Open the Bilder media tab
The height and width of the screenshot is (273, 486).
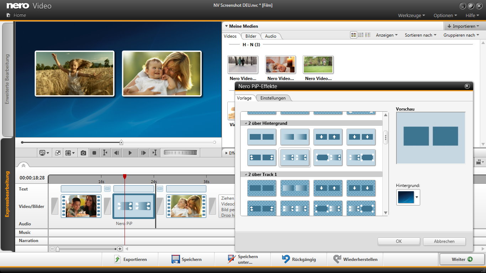click(x=251, y=36)
